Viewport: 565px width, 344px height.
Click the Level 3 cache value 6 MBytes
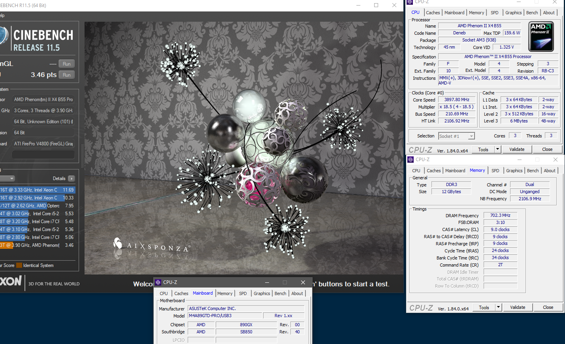tap(519, 121)
